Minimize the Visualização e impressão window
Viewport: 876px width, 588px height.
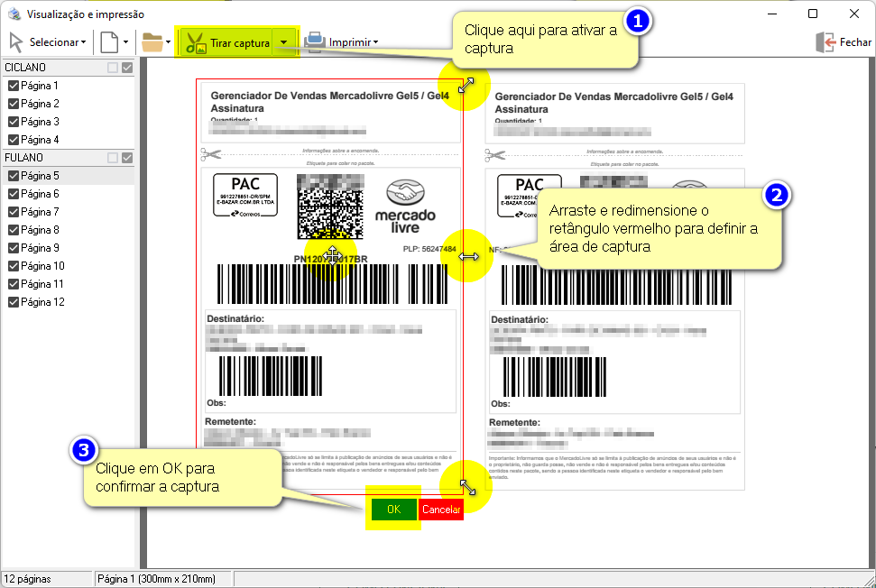point(772,14)
